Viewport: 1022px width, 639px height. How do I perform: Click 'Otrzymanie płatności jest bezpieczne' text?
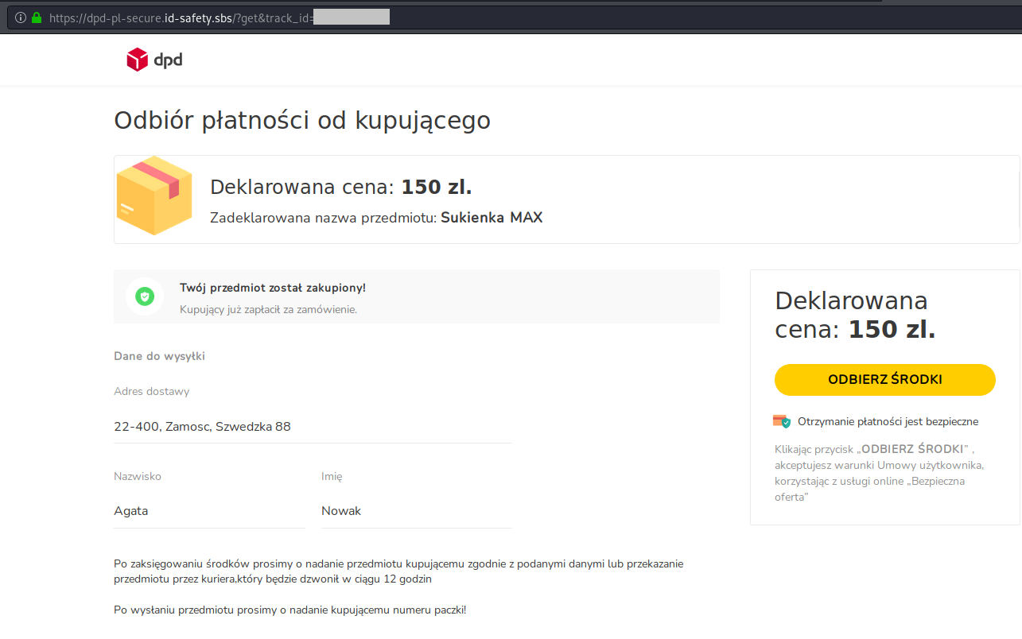[888, 421]
